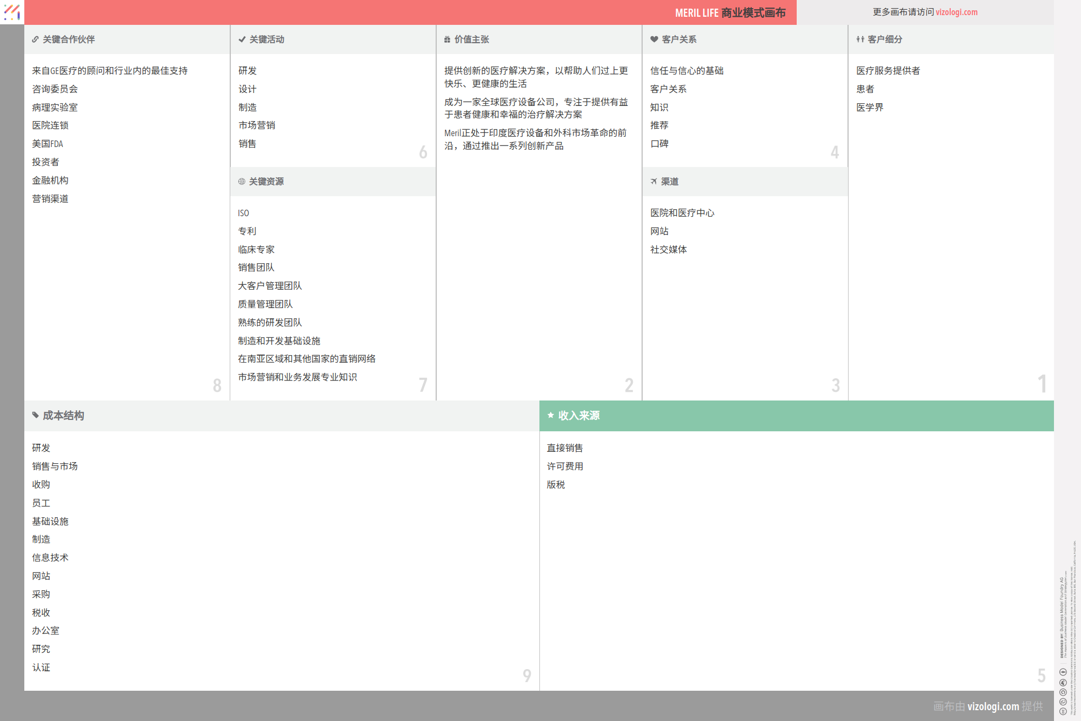Screen dimensions: 1081x721
Task: Click the 社交媒体 channel entry
Action: (x=668, y=250)
